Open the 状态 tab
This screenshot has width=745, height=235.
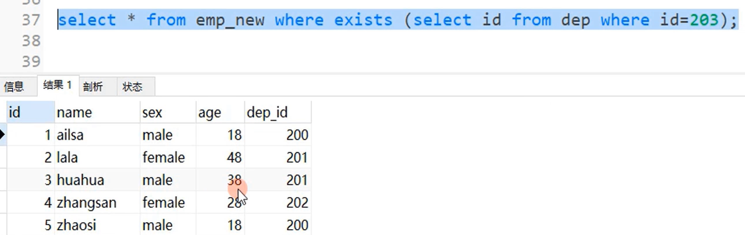tap(133, 87)
